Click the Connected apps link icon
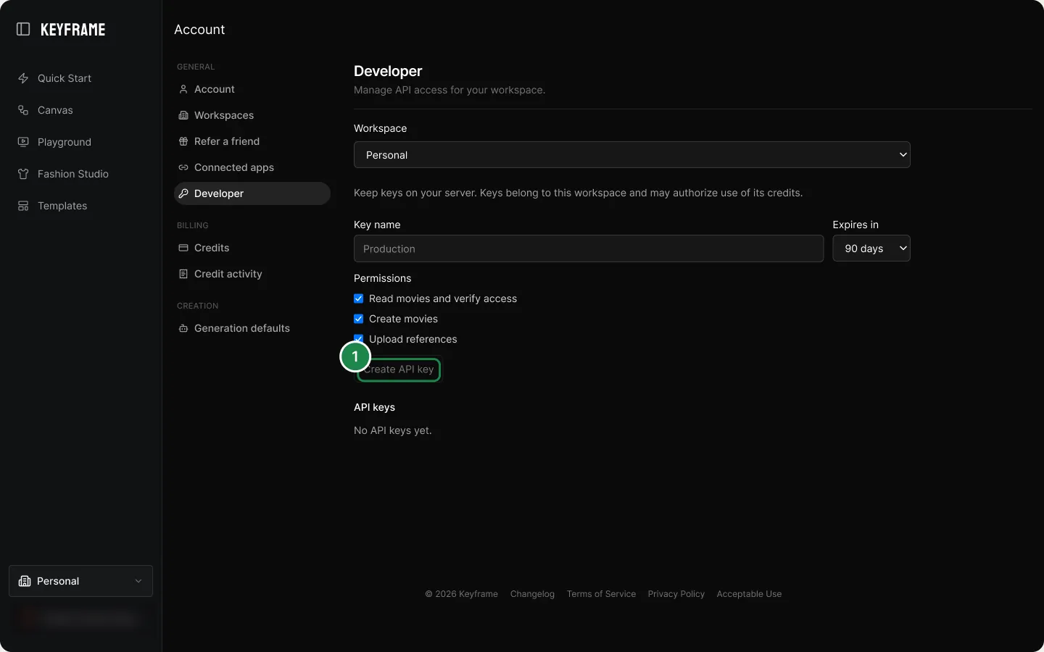This screenshot has height=652, width=1044. tap(183, 167)
